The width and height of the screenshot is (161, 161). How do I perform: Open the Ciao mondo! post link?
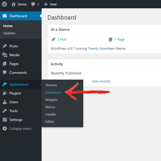click(101, 81)
